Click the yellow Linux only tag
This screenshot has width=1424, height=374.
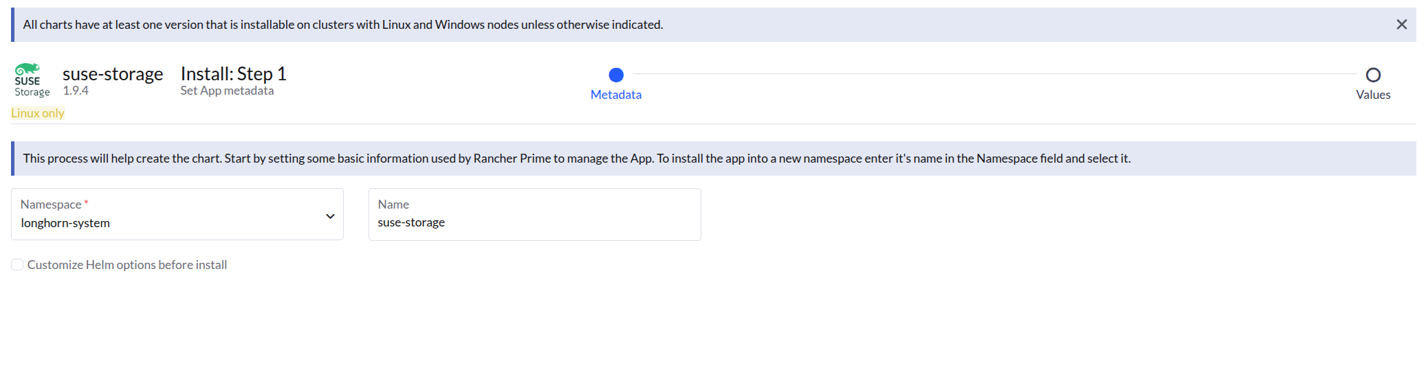tap(38, 113)
